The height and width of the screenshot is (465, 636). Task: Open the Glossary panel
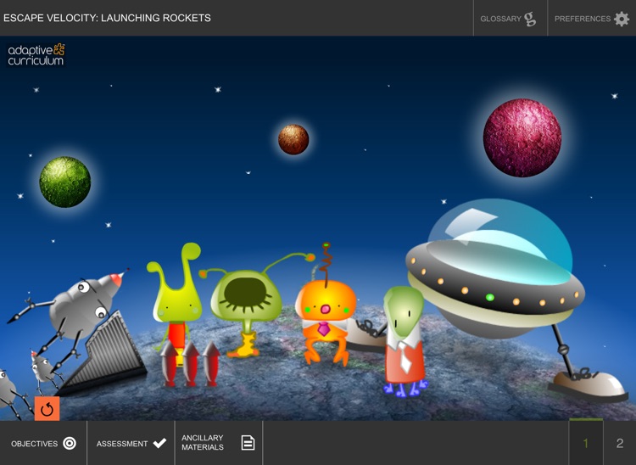pyautogui.click(x=510, y=19)
